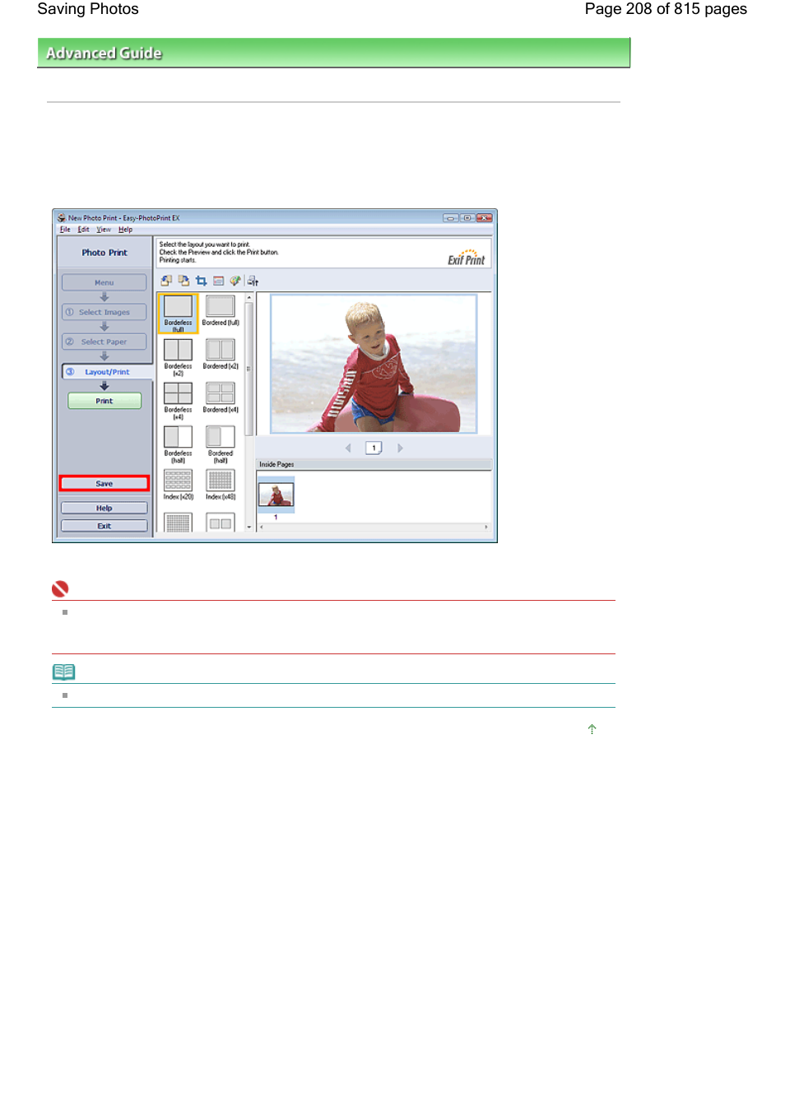Open the File menu
785x1111 pixels.
click(x=65, y=230)
